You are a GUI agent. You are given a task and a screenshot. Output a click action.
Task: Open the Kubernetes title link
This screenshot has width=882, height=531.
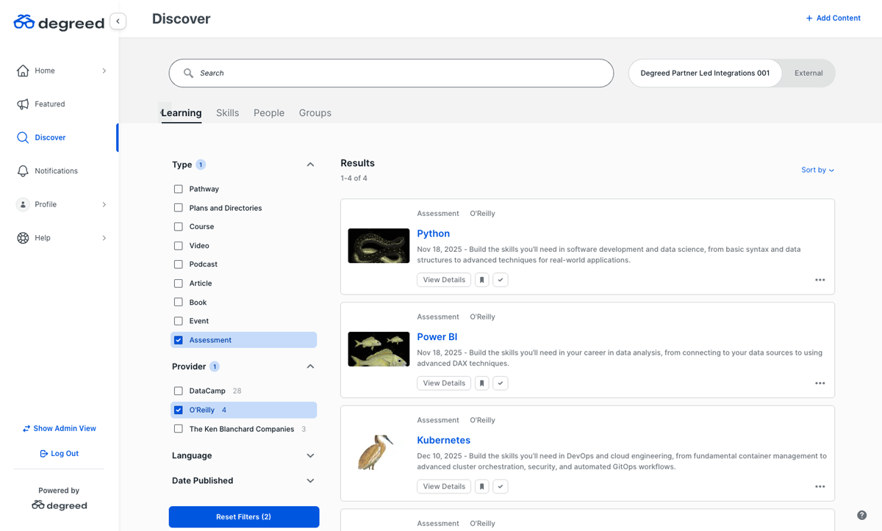tap(443, 441)
